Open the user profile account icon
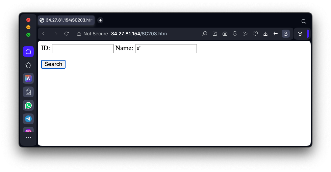331x172 pixels. coord(286,34)
